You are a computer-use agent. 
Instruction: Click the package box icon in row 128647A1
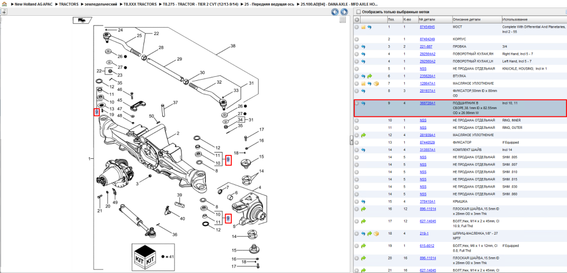pos(376,84)
